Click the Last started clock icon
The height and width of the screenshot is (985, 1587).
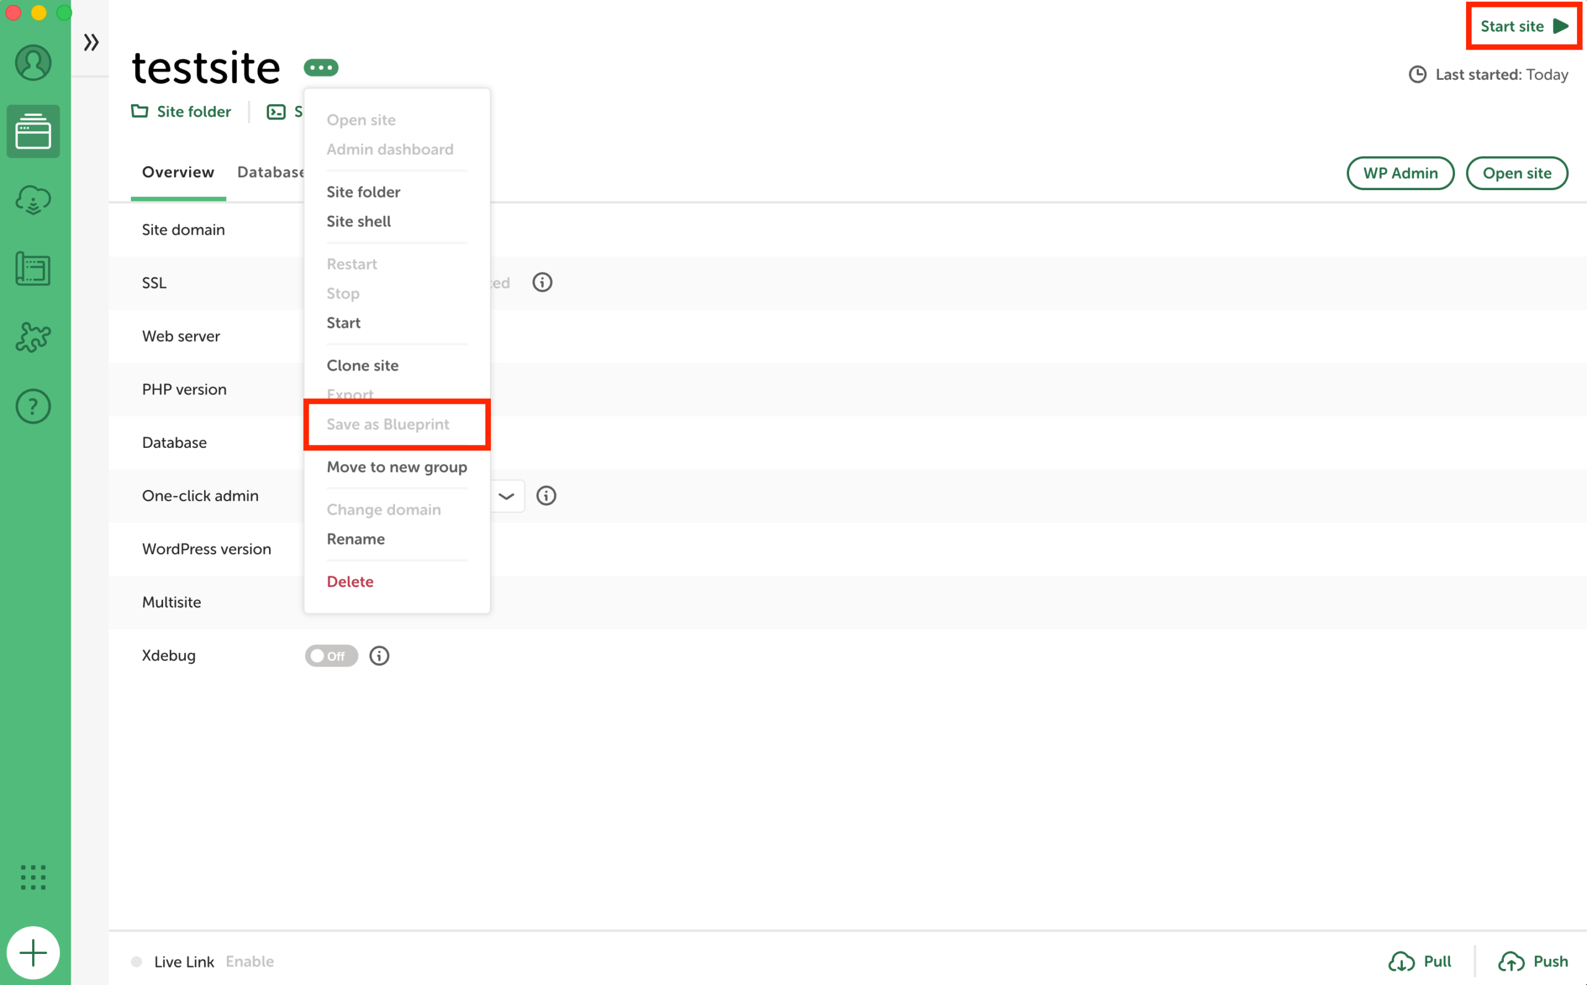[x=1417, y=74]
